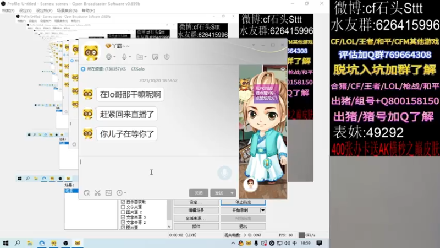Click the network tray icon

pyautogui.click(x=279, y=243)
